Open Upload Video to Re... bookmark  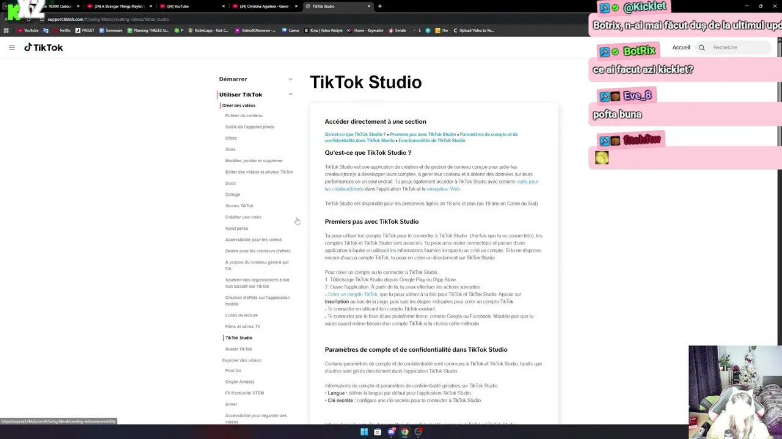[x=473, y=30]
